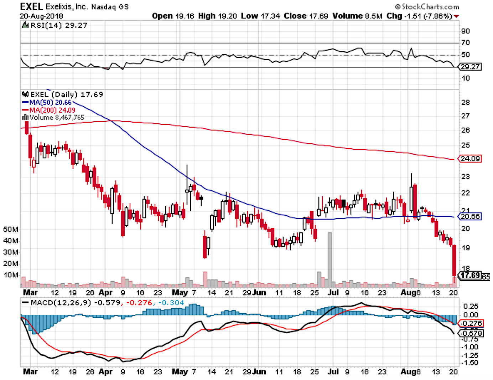Viewport: 493px width, 380px height.
Task: Click the Close 17.69 value in the header
Action: coord(306,16)
